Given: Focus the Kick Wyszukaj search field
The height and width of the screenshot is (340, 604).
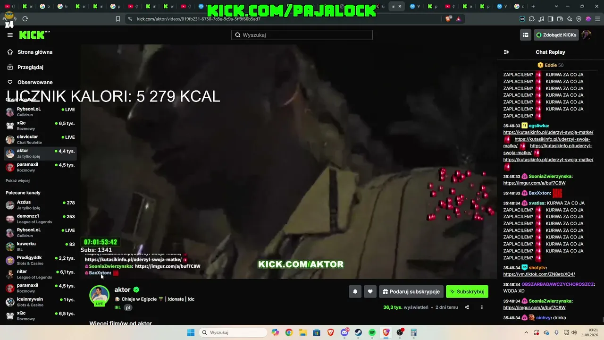Looking at the screenshot, I should tap(302, 35).
